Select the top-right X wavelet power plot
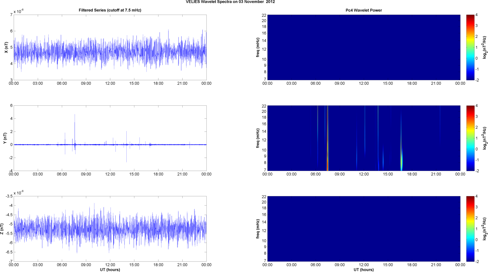 tap(364, 47)
